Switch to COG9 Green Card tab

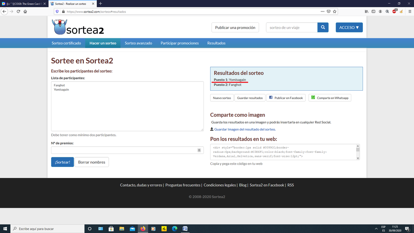[24, 4]
